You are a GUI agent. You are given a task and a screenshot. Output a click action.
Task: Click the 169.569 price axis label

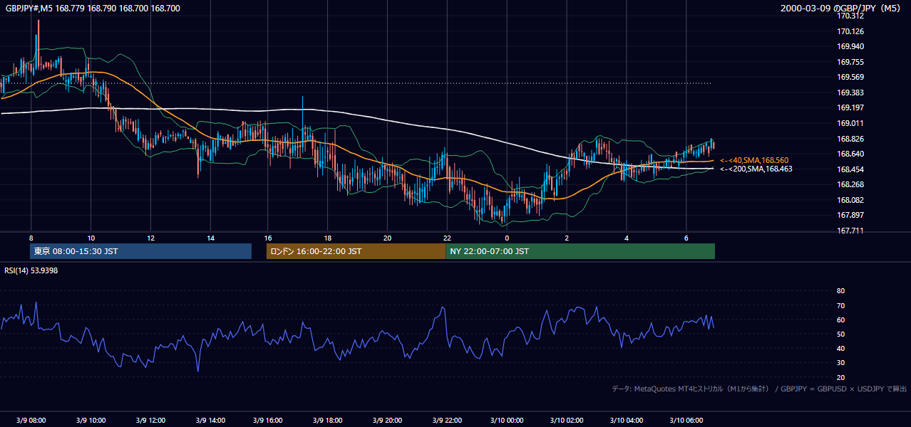pyautogui.click(x=850, y=77)
